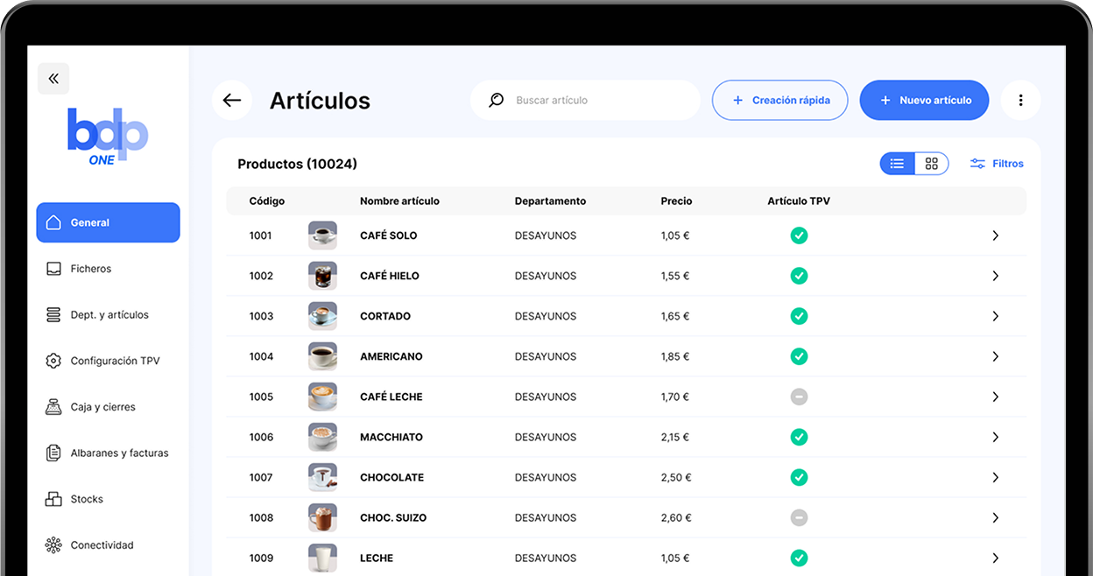Open the Ficheros menu item

click(x=91, y=269)
